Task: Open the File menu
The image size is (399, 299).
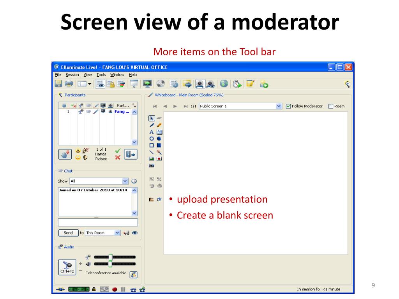Action: coord(58,75)
